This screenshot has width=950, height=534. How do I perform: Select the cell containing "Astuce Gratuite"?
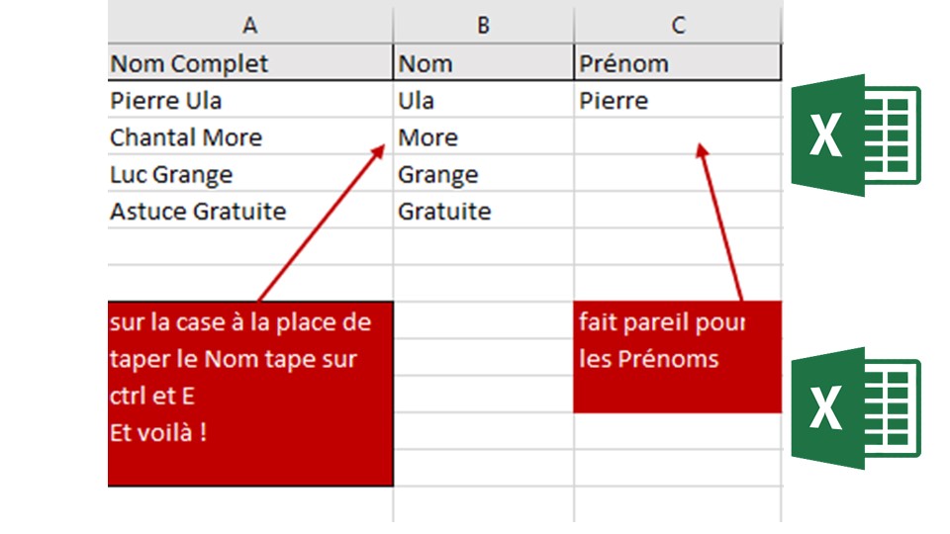click(249, 212)
